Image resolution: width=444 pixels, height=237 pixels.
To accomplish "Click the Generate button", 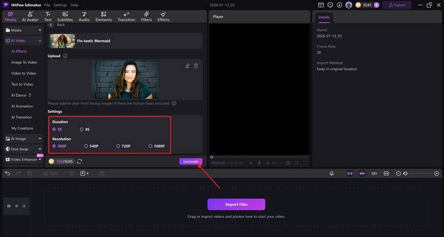I will pyautogui.click(x=191, y=161).
